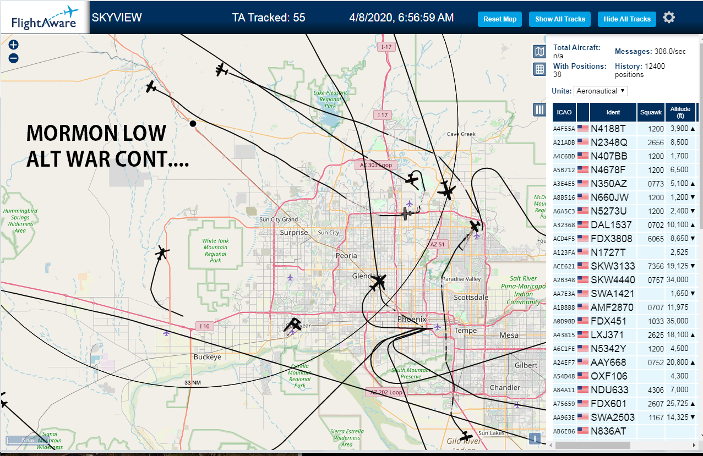703x456 pixels.
Task: Click ICAO code A3E4E5
Action: pos(564,184)
